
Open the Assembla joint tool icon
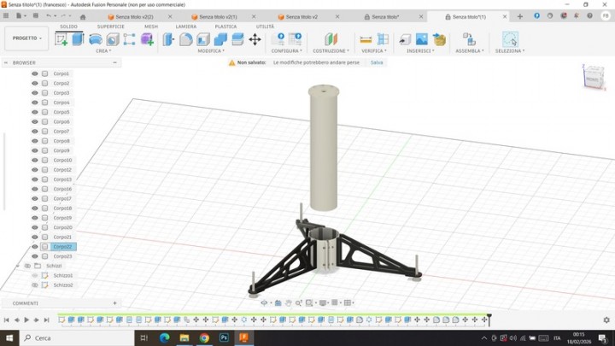pyautogui.click(x=468, y=39)
